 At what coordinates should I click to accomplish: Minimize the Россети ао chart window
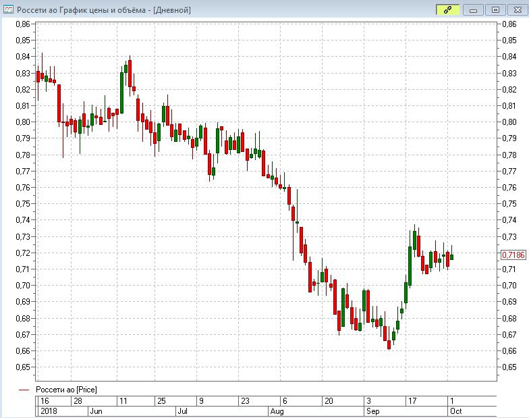[473, 9]
